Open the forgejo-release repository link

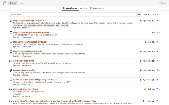pos(30,89)
